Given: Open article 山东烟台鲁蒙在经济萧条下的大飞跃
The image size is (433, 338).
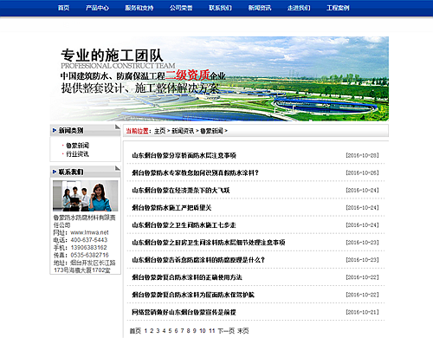Looking at the screenshot, I should point(181,190).
